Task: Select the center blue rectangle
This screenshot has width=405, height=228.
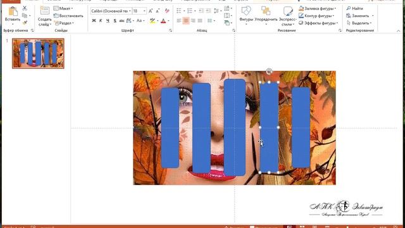Action: coord(235,127)
